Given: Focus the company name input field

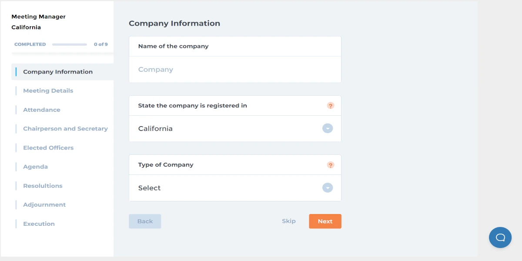Looking at the screenshot, I should click(x=235, y=70).
